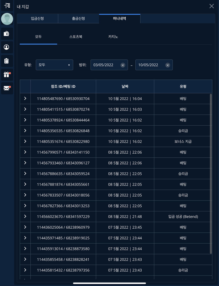219x286 pixels.
Task: Expand row 114435971485 / 68238919025
Action: coord(25,238)
